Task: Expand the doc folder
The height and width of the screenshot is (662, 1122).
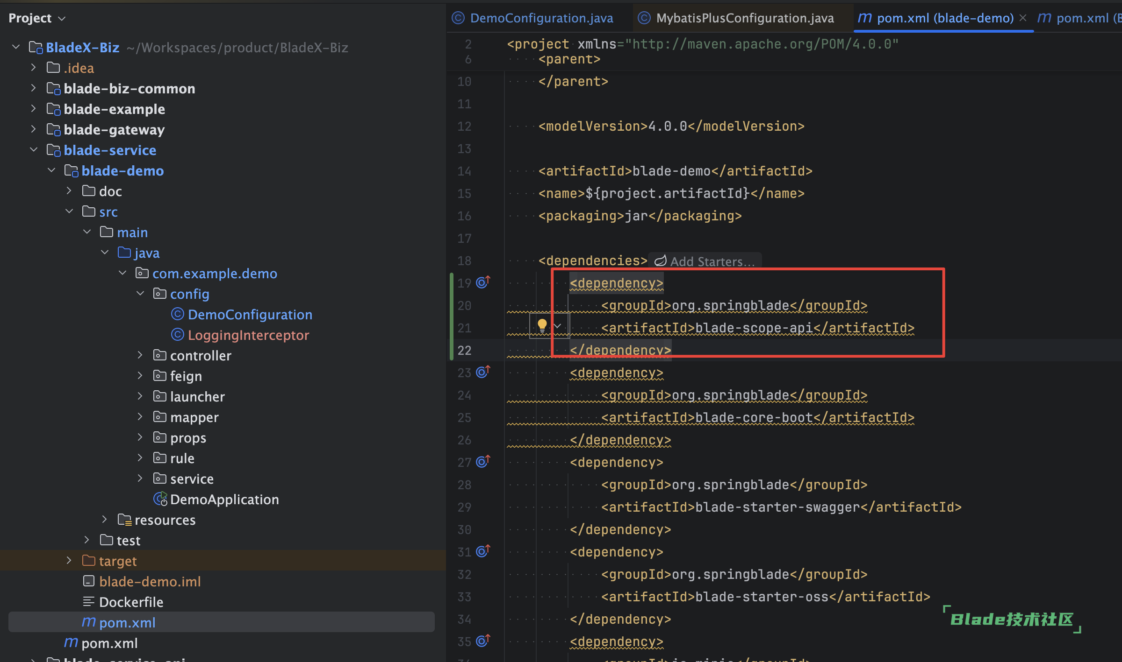Action: point(69,191)
